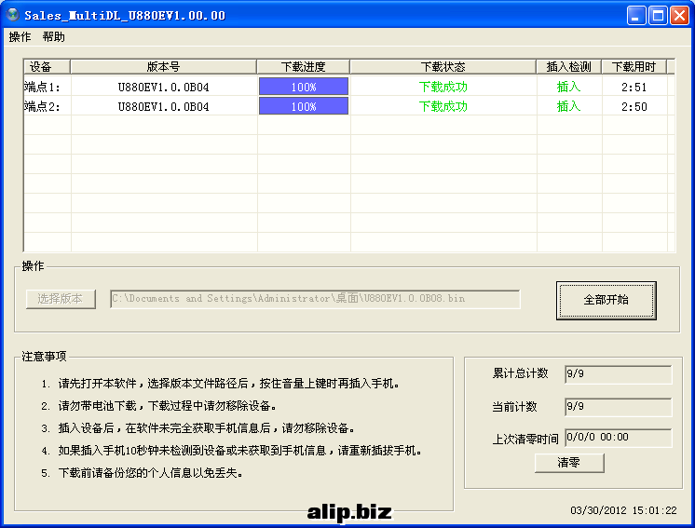This screenshot has height=528, width=695.
Task: Click the 下载用时 column header
Action: (634, 67)
